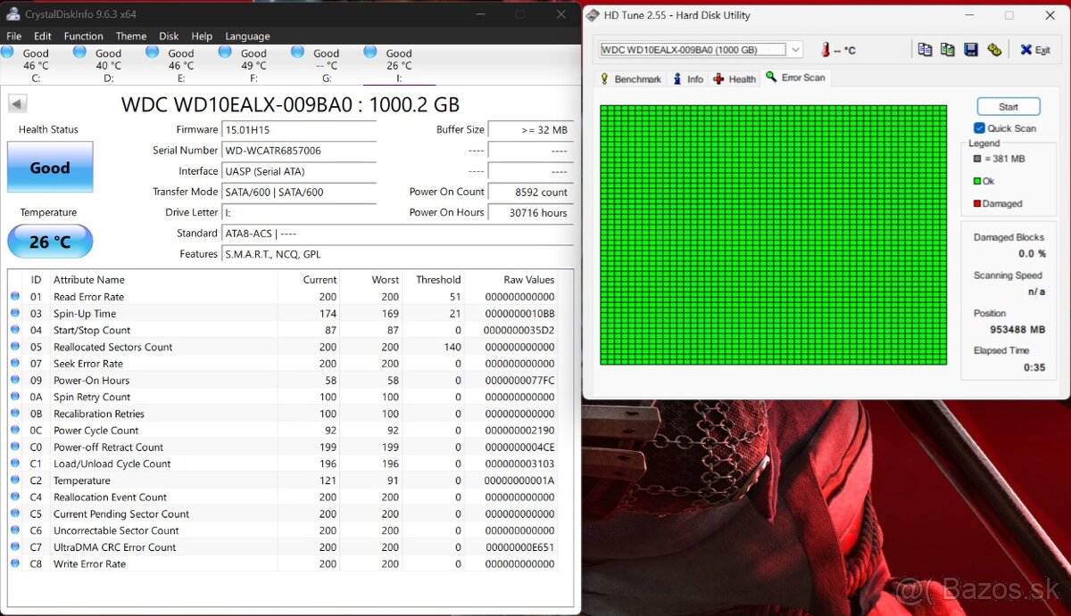Image resolution: width=1071 pixels, height=616 pixels.
Task: Go to previous disk with arrow button
Action: tap(17, 103)
